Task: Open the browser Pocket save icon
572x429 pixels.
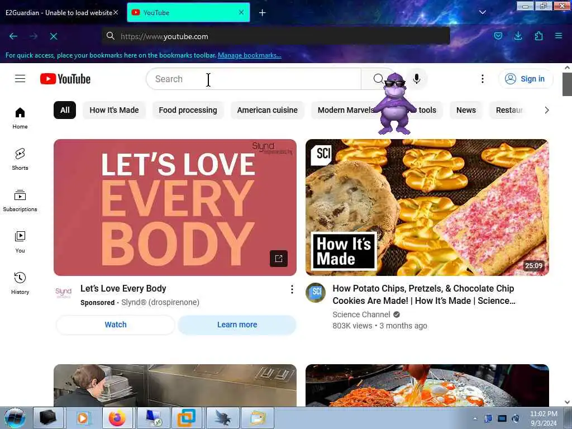Action: tap(498, 36)
